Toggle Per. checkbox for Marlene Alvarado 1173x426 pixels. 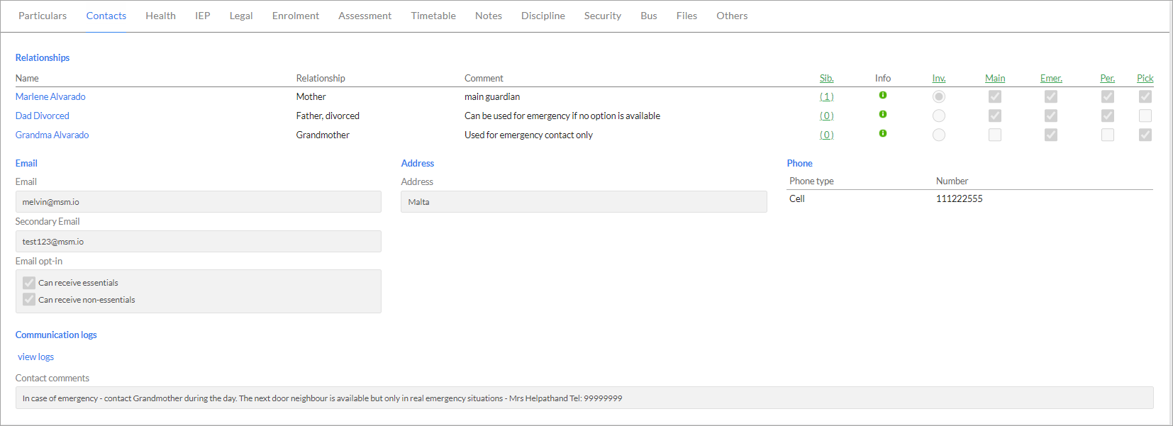pyautogui.click(x=1108, y=96)
